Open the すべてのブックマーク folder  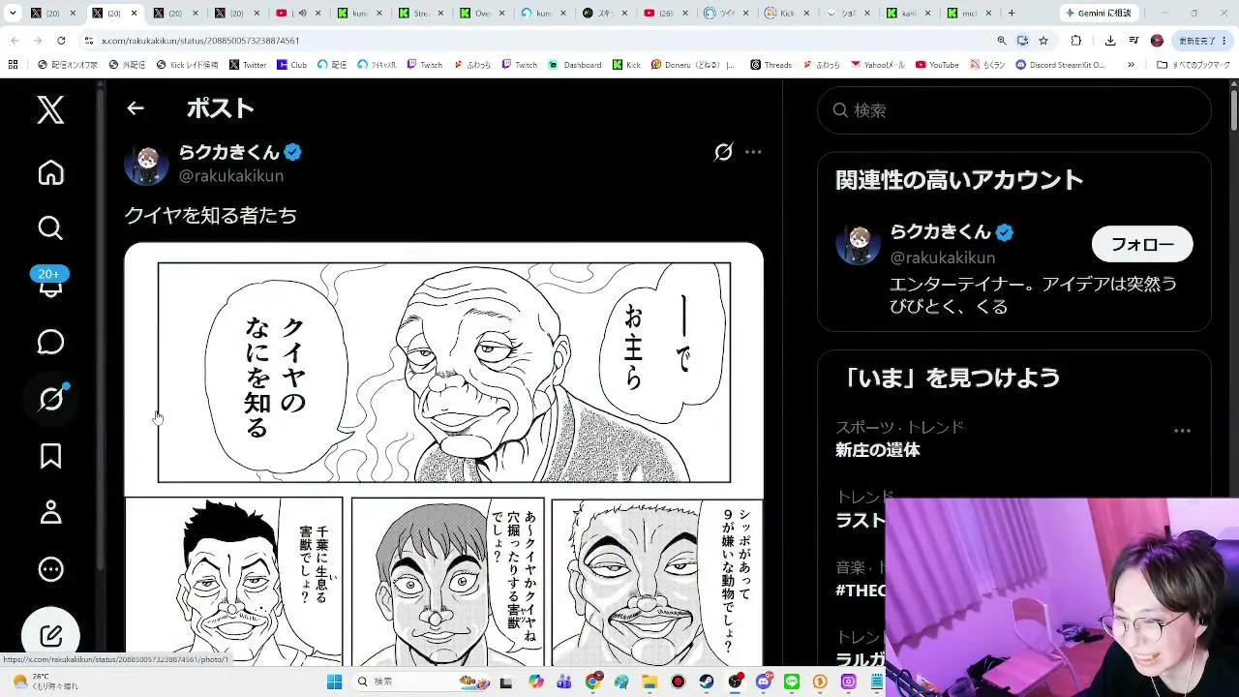[x=1193, y=65]
